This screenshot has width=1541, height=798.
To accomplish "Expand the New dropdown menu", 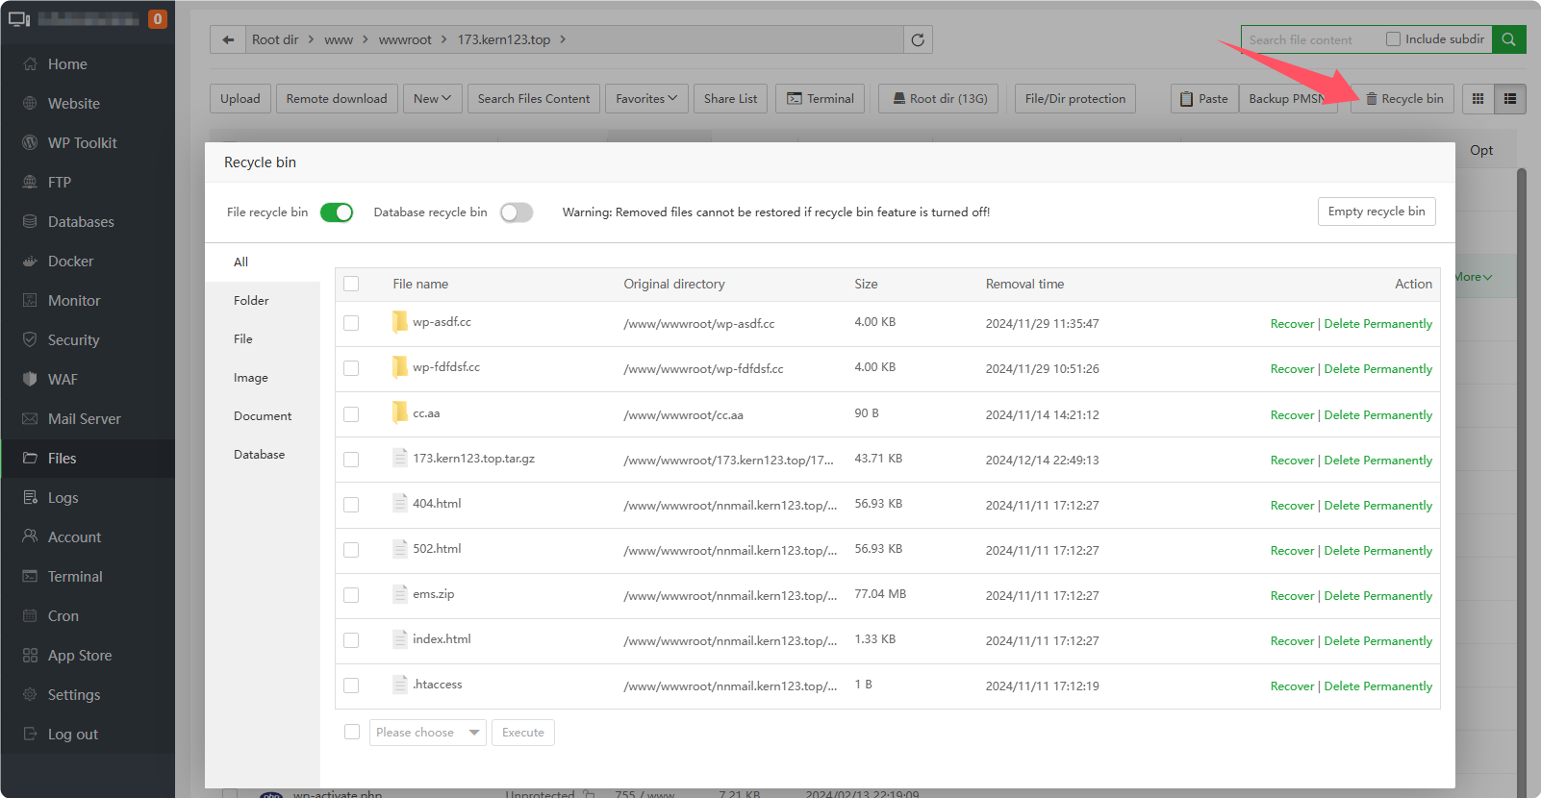I will pos(432,99).
